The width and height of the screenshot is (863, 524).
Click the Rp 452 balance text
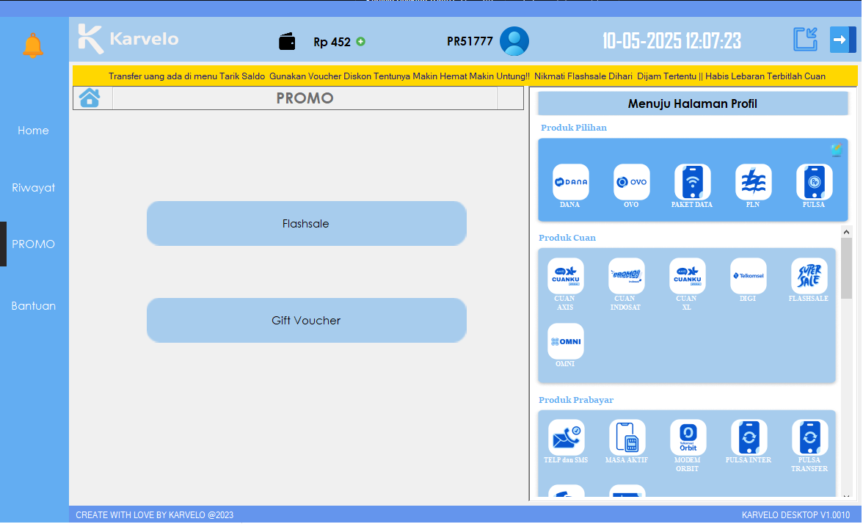tap(332, 42)
